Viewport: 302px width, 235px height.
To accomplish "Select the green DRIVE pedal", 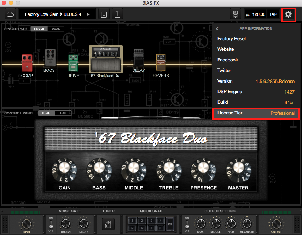I will click(73, 63).
